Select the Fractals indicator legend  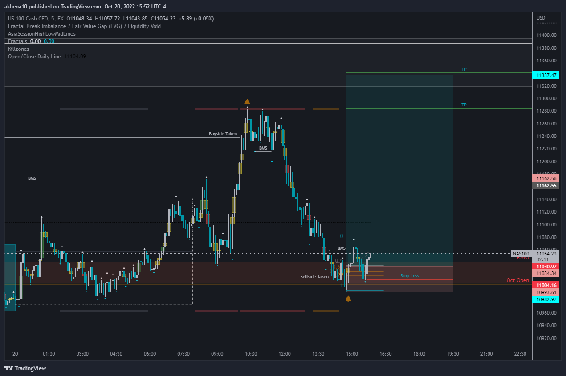point(17,41)
